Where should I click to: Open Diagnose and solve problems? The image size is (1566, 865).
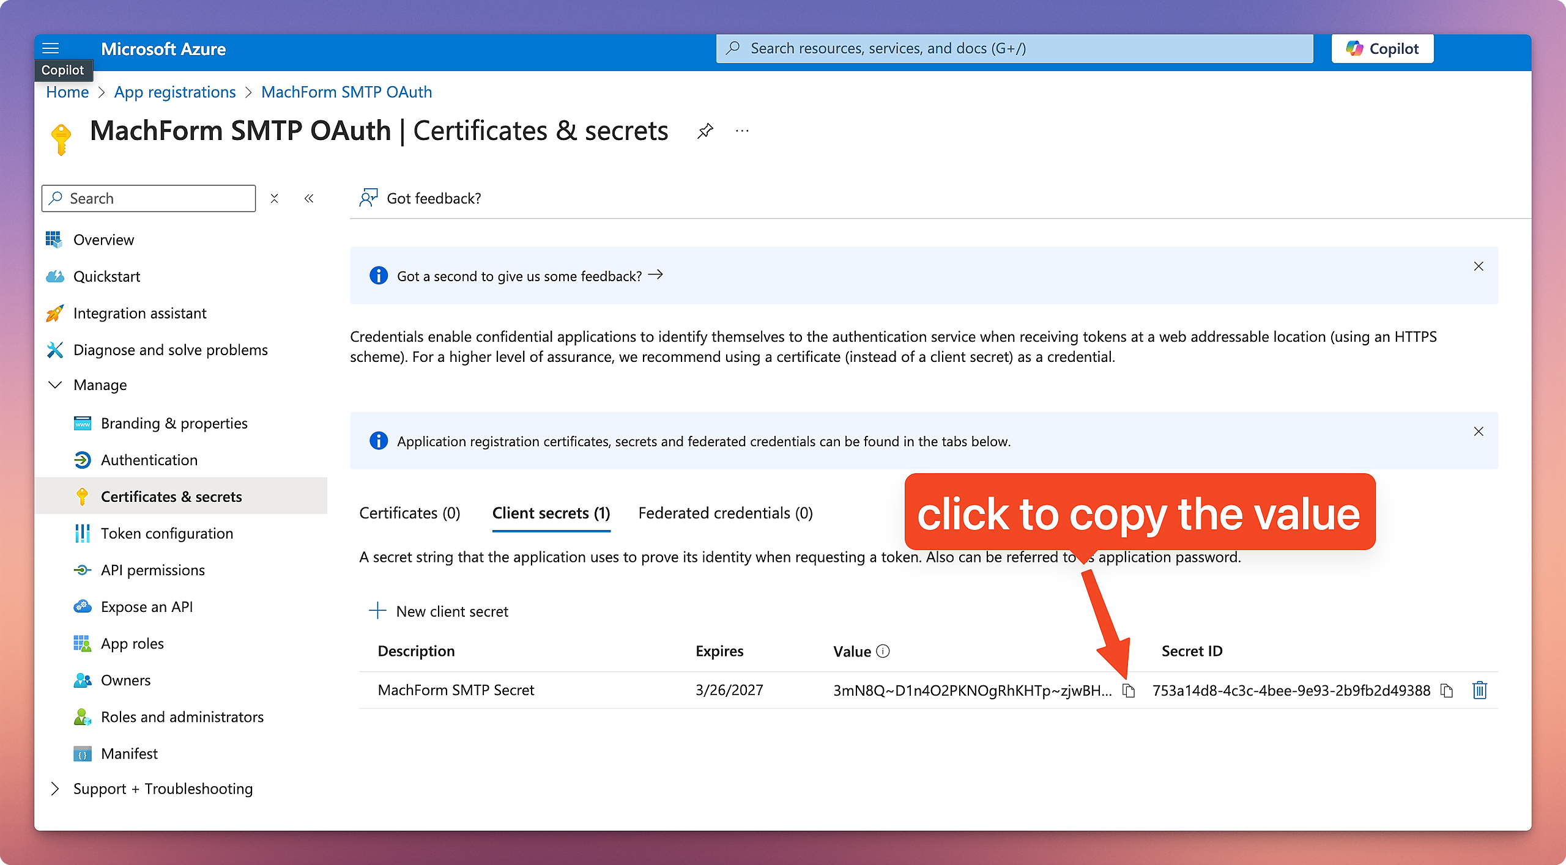pos(170,350)
